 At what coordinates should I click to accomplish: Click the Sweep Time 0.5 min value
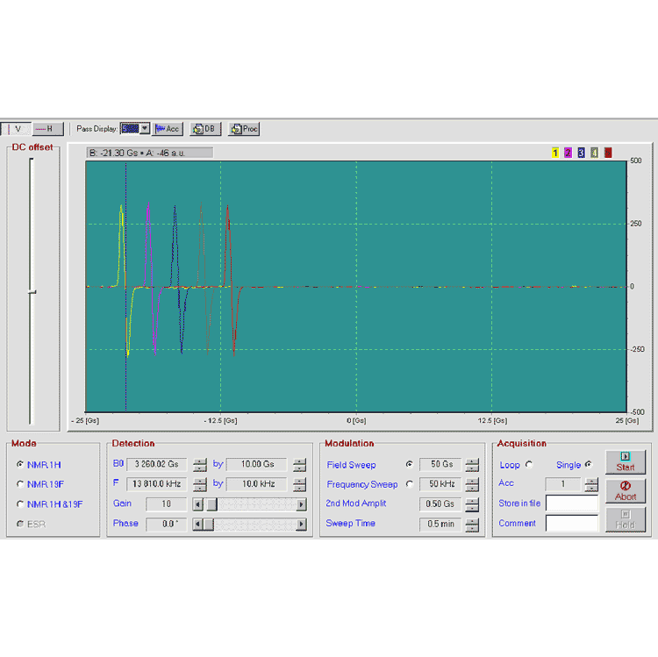pyautogui.click(x=440, y=524)
